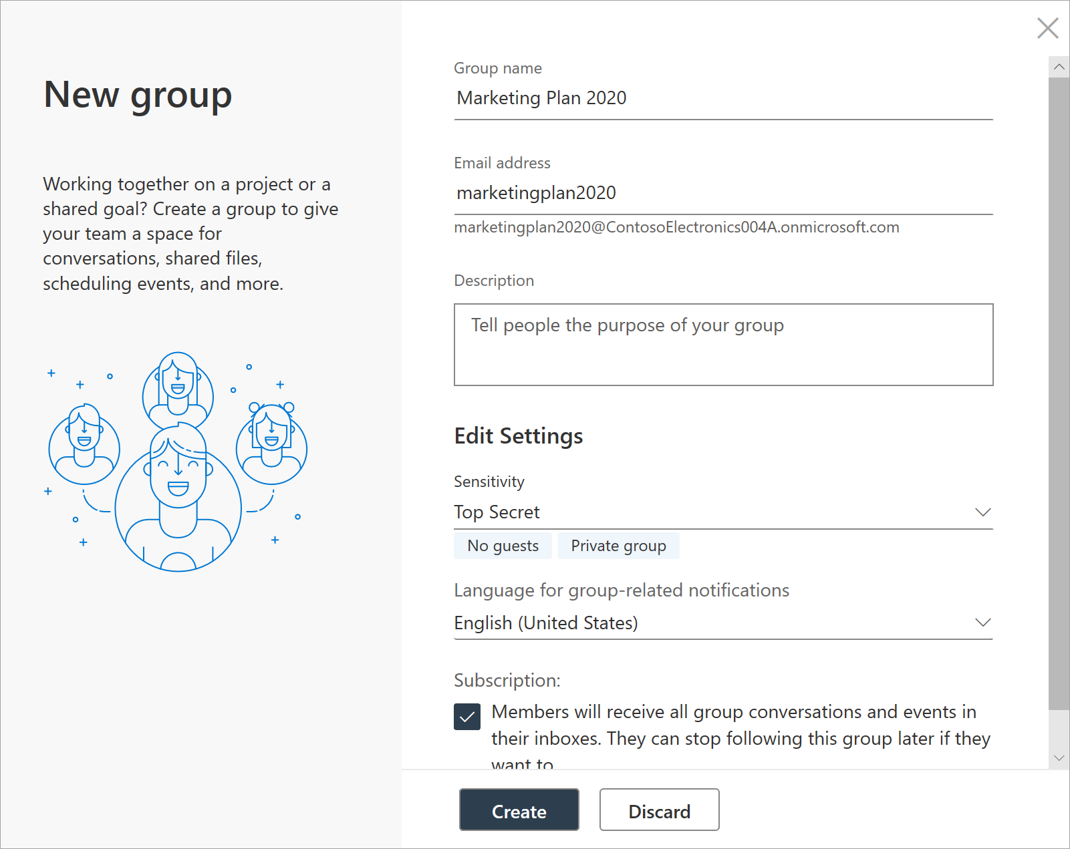Expand the notification language dropdown

point(982,622)
